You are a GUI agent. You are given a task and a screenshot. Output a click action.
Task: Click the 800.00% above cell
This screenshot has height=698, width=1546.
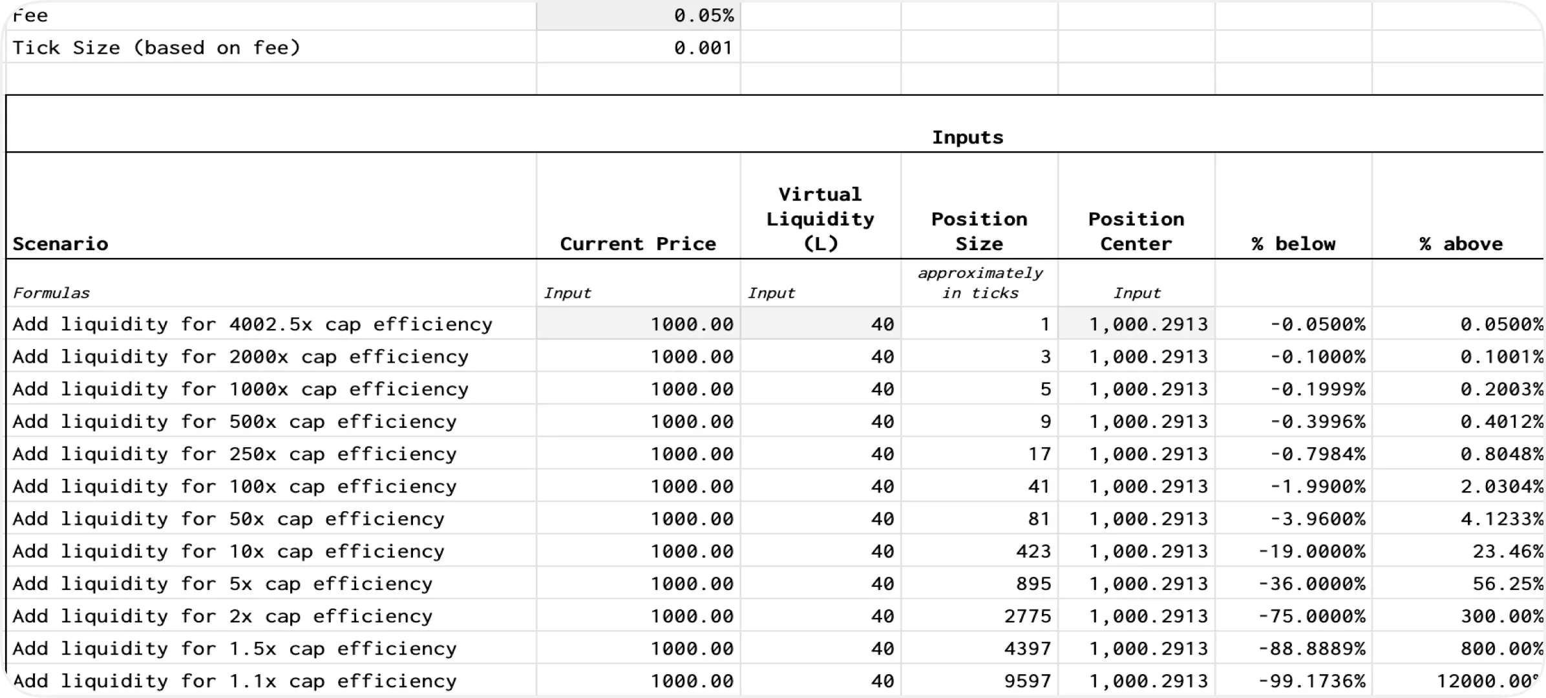(1458, 648)
